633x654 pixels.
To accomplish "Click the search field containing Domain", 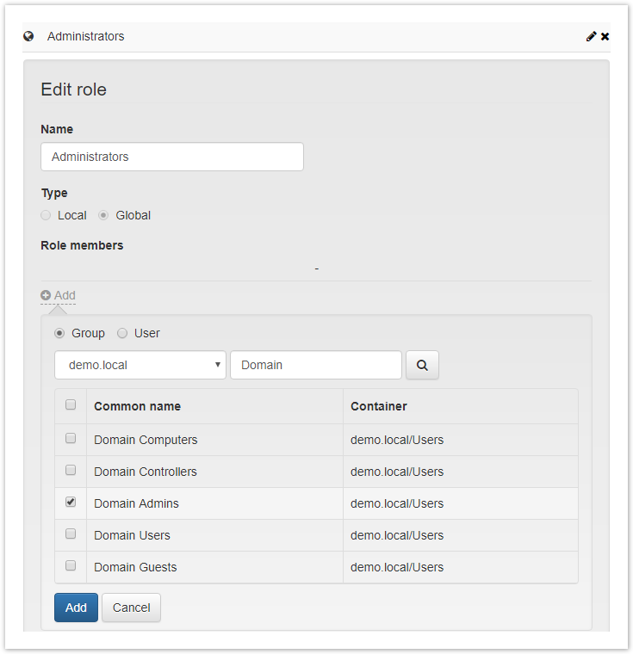I will pos(316,365).
